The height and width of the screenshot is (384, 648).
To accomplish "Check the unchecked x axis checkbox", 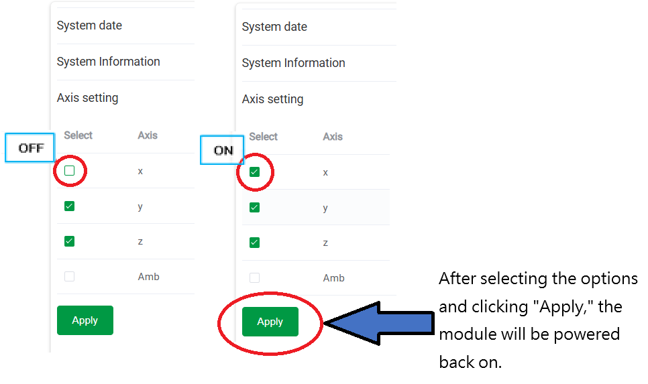I will click(70, 171).
